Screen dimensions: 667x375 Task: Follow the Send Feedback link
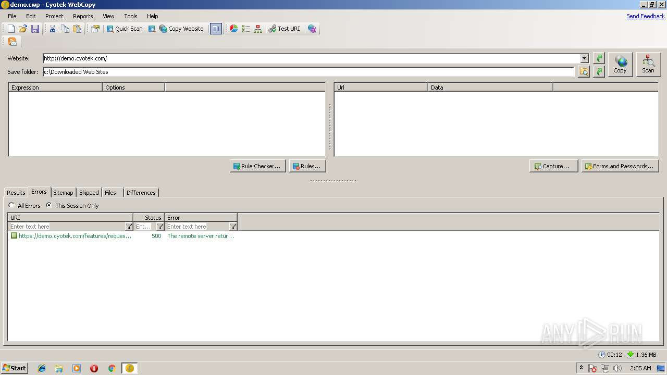pyautogui.click(x=646, y=16)
